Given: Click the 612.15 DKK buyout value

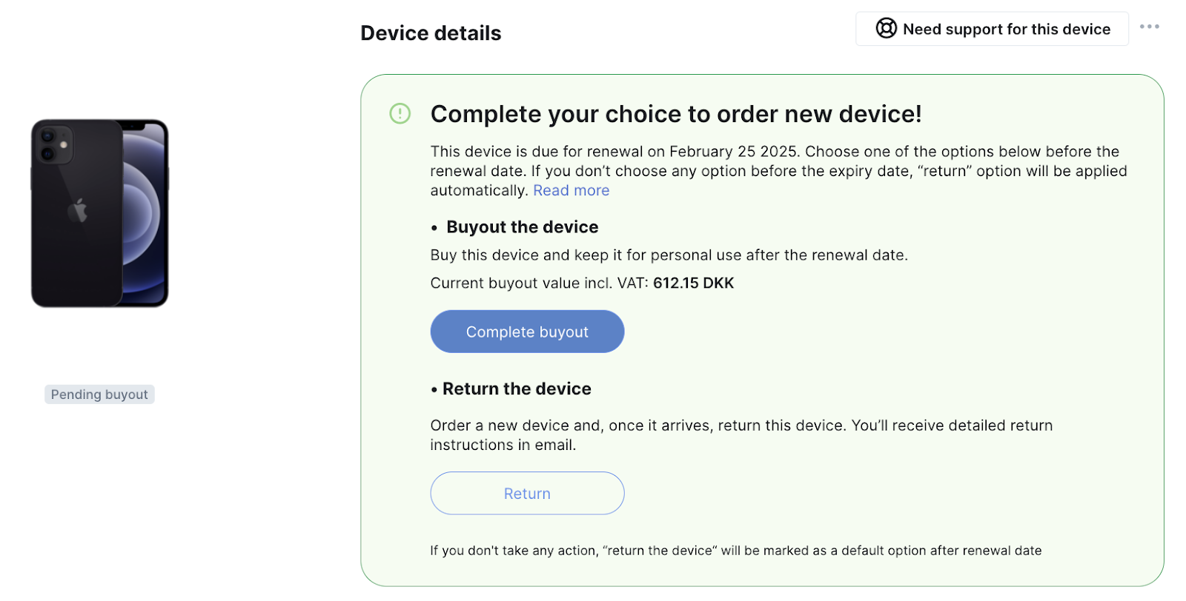Looking at the screenshot, I should tap(693, 283).
